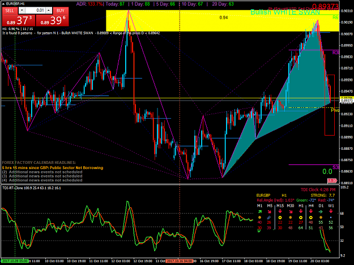Image resolution: width=354 pixels, height=265 pixels.
Task: Click the M5 blue link symbol
Action: 269,218
